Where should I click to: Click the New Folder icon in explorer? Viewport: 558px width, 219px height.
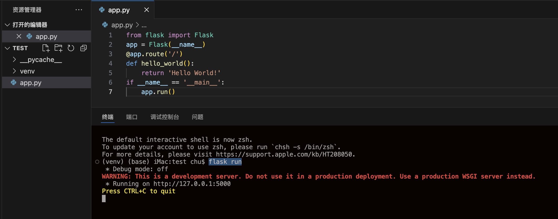58,48
